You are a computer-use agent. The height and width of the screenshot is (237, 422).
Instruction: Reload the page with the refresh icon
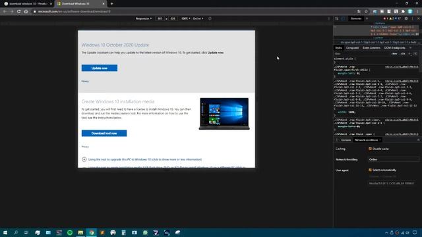(19, 12)
